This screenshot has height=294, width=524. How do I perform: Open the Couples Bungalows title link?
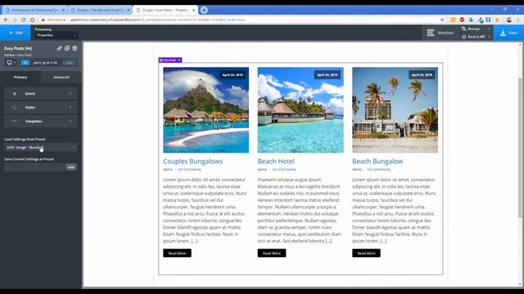(193, 162)
